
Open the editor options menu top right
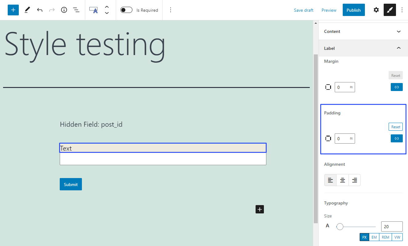point(402,10)
